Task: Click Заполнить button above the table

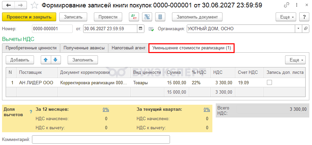Action: tap(83, 60)
